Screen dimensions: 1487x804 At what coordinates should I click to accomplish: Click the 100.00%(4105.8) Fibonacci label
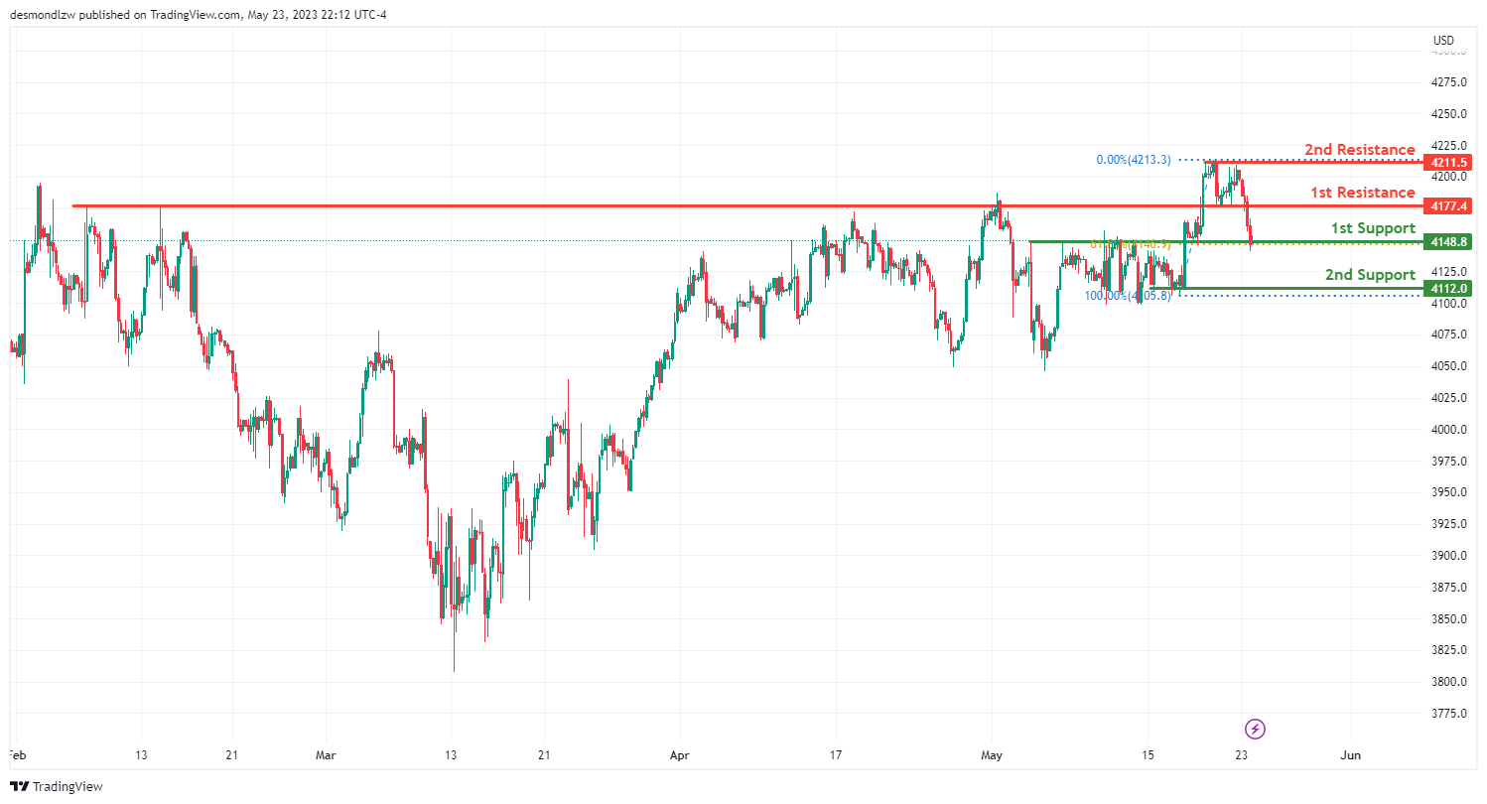(1128, 296)
